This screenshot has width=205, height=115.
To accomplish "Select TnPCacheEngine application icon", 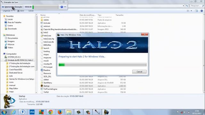I will (x=42, y=89).
